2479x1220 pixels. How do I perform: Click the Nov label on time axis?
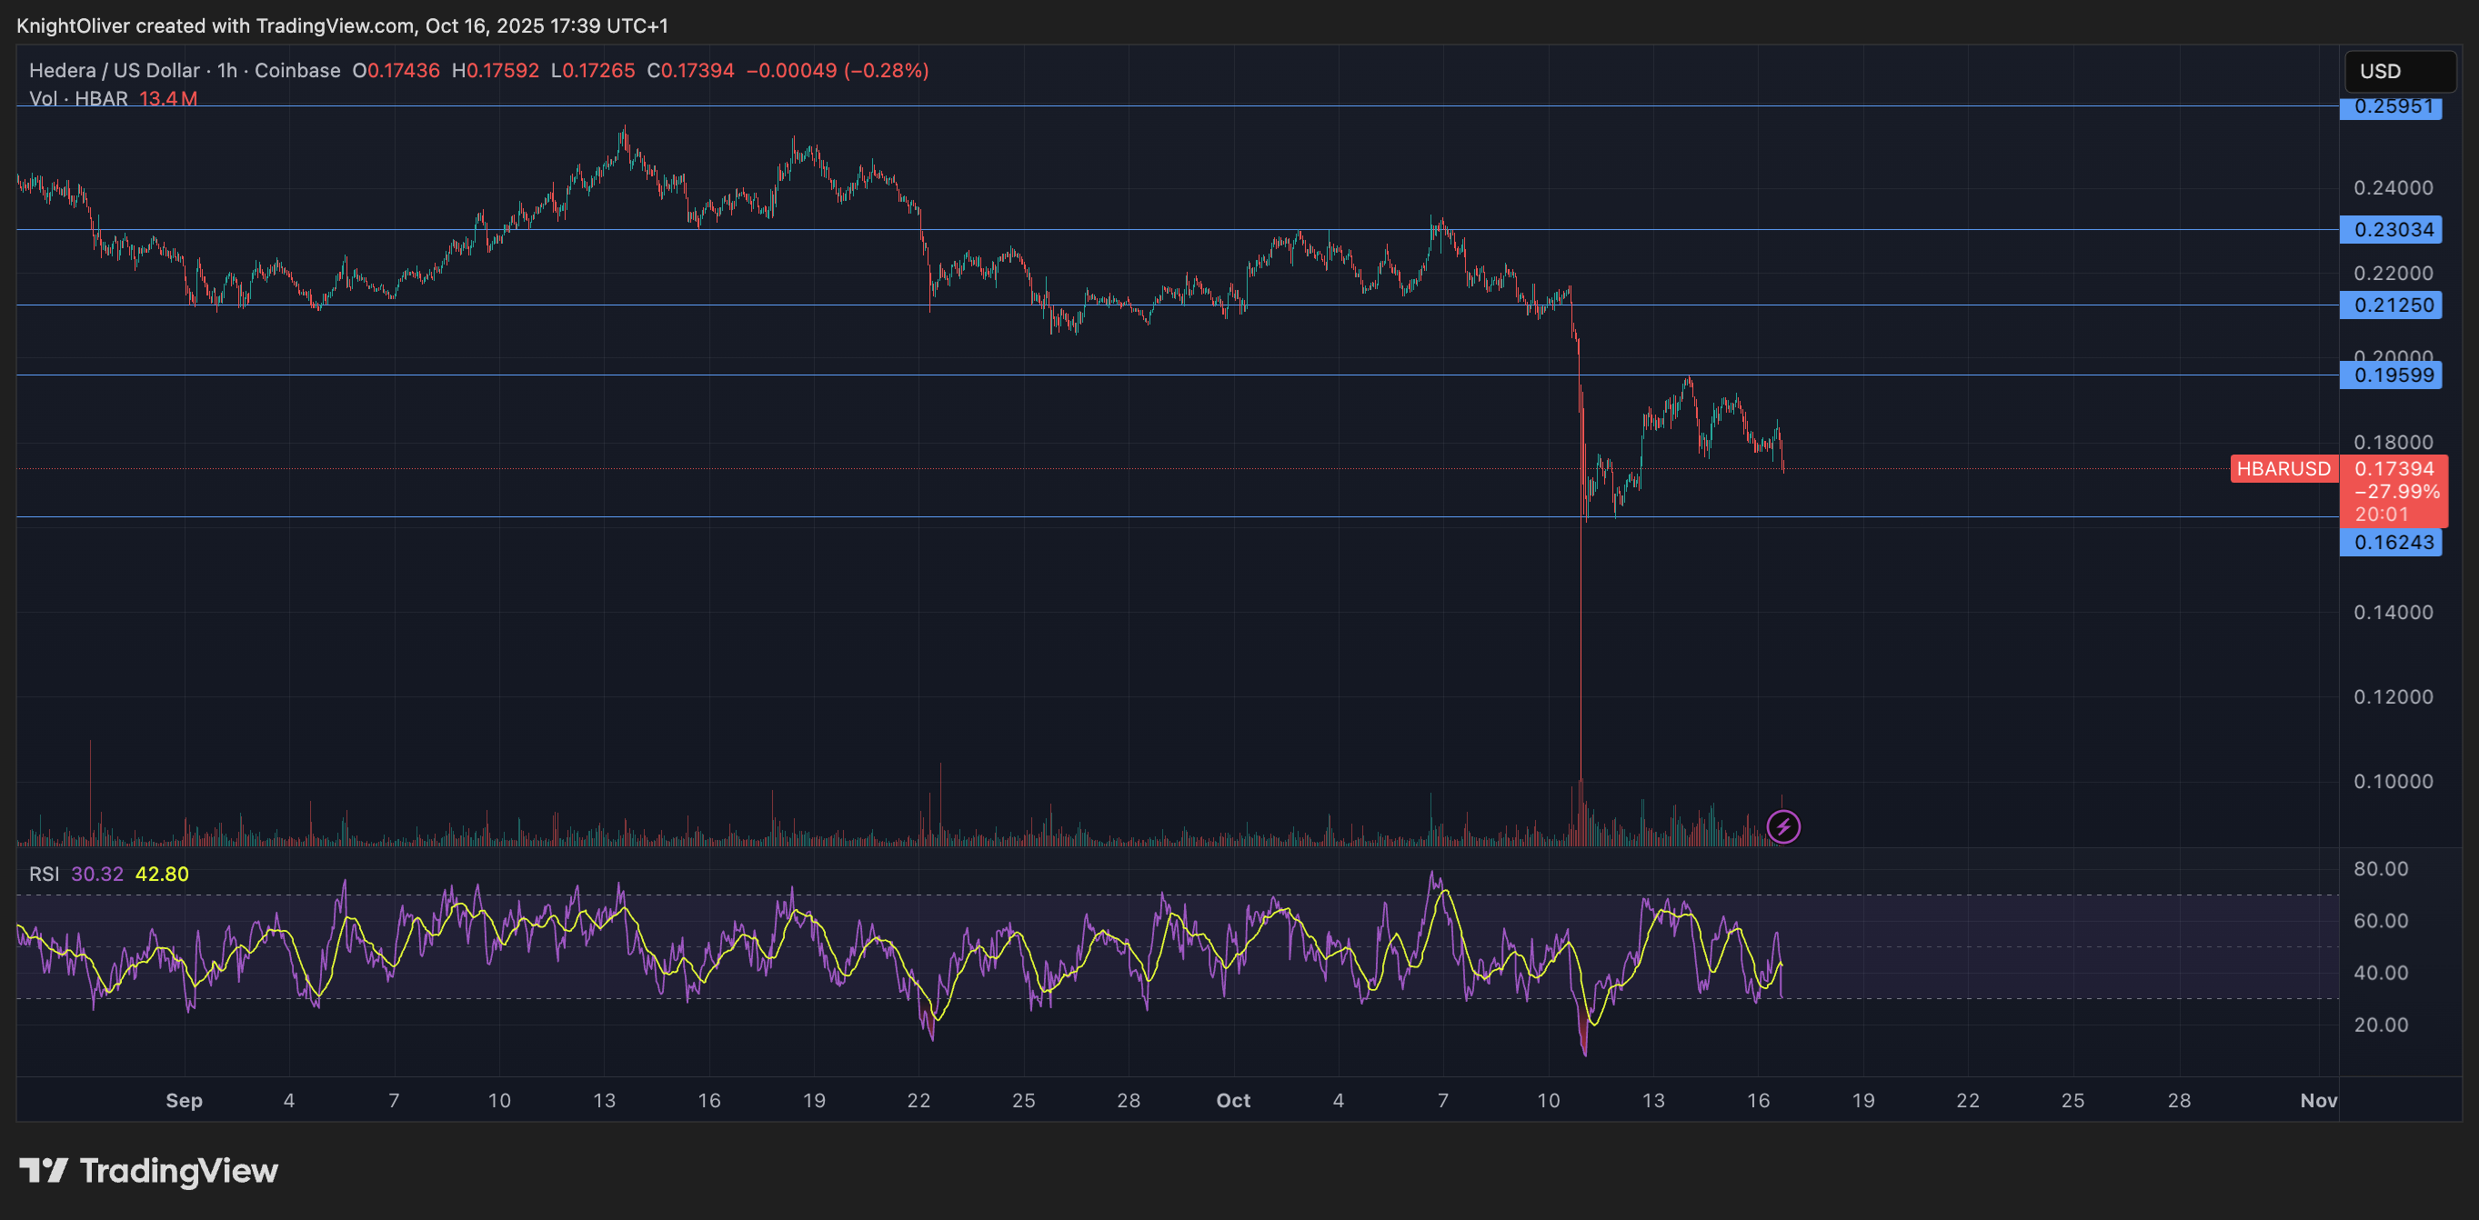tap(2318, 1100)
